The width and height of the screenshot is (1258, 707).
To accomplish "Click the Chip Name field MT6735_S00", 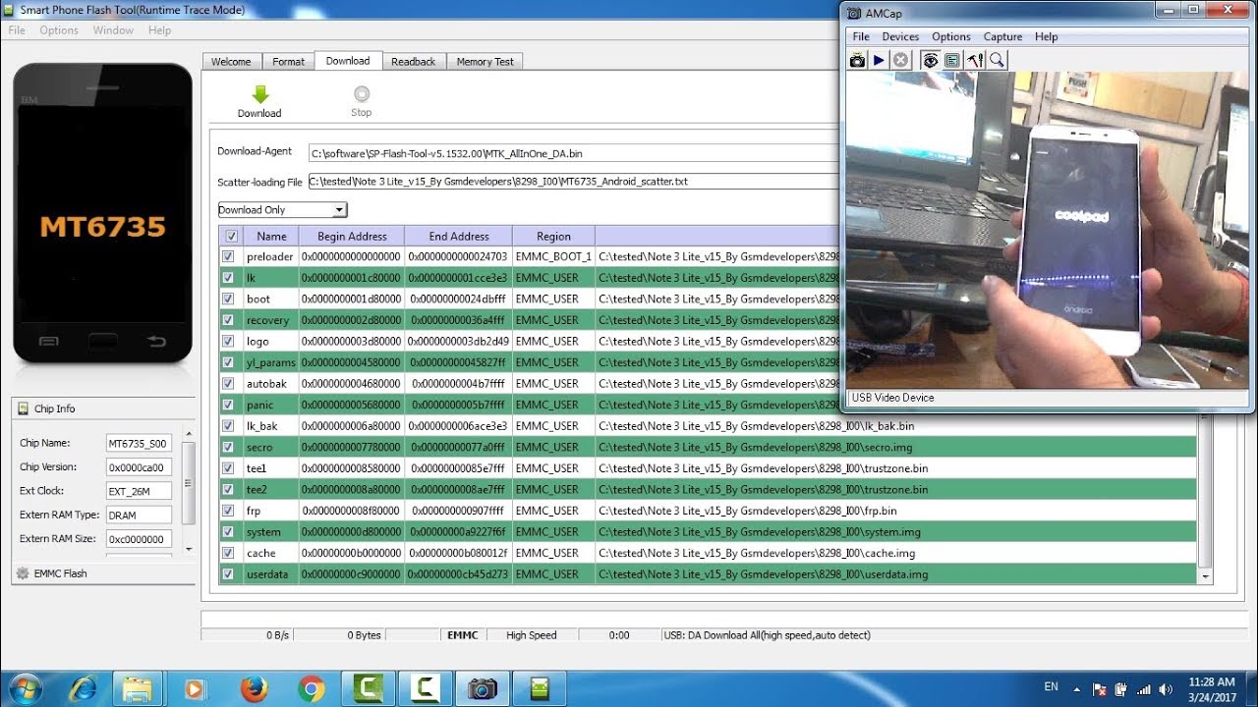I will [x=139, y=443].
